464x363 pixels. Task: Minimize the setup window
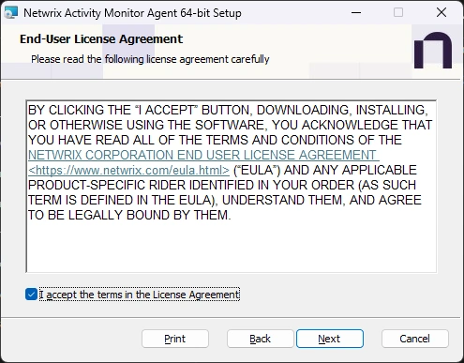[x=356, y=13]
